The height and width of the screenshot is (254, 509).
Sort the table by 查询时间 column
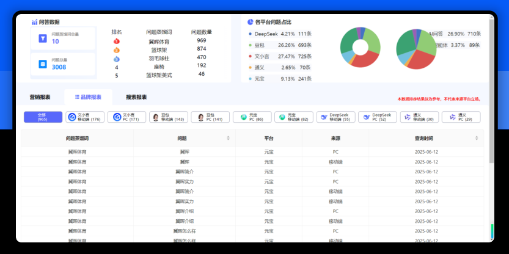[x=477, y=139]
